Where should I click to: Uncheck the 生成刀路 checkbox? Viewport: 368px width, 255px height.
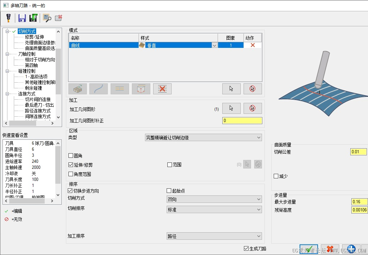pyautogui.click(x=246, y=248)
